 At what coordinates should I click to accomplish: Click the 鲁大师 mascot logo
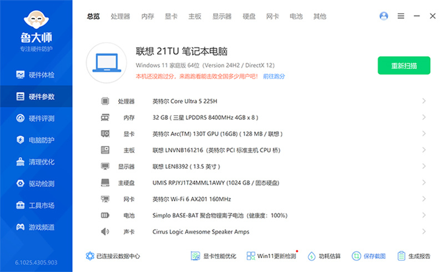coord(36,19)
